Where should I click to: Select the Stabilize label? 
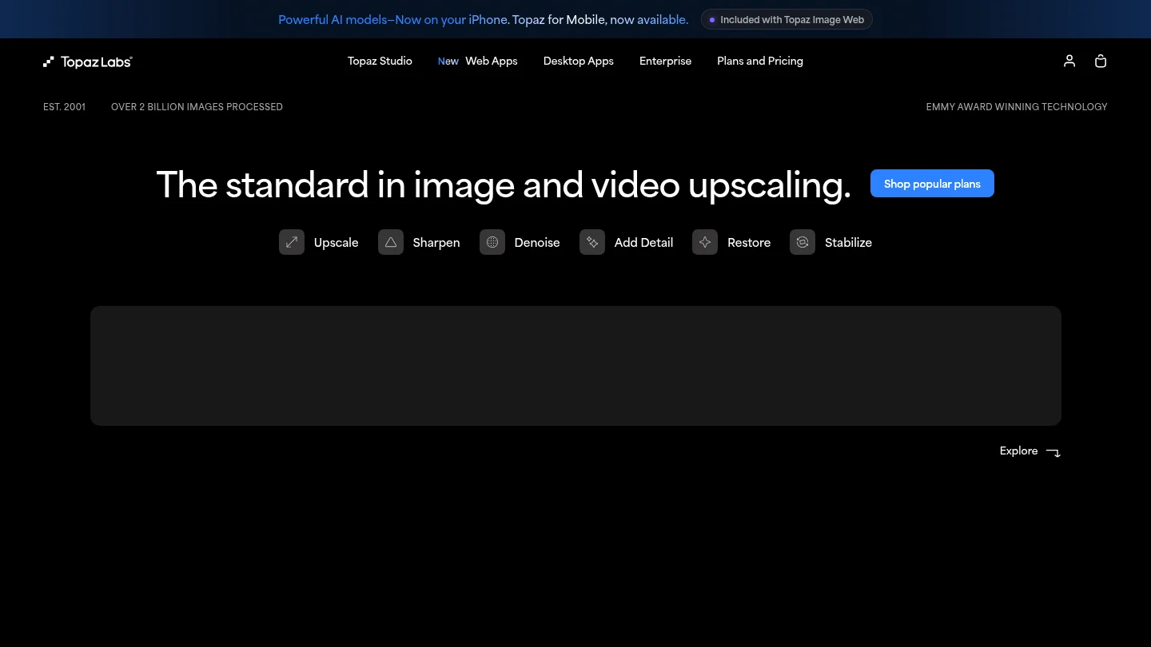pyautogui.click(x=848, y=242)
